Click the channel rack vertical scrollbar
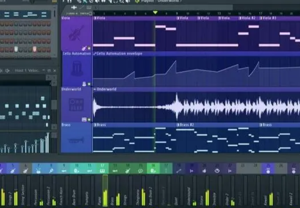The height and width of the screenshot is (208, 300). (55, 14)
